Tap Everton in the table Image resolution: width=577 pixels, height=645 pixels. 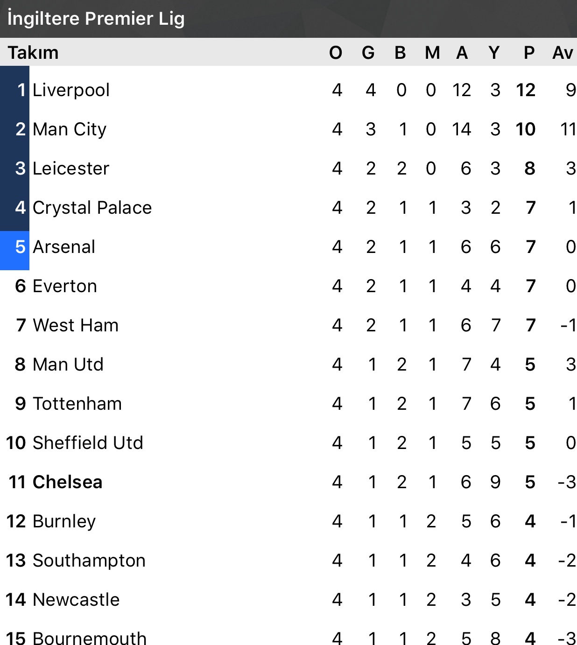[65, 286]
